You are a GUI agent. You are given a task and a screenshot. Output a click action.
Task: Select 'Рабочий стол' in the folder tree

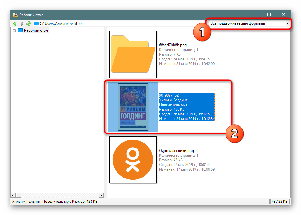tap(36, 31)
